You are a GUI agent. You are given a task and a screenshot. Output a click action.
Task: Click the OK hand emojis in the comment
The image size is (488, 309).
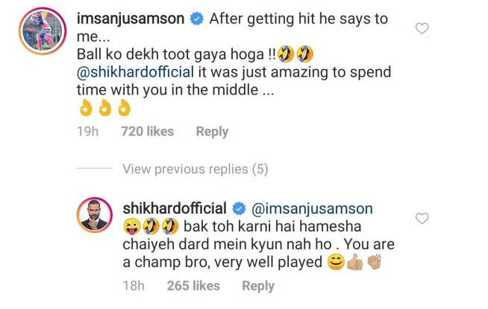105,108
